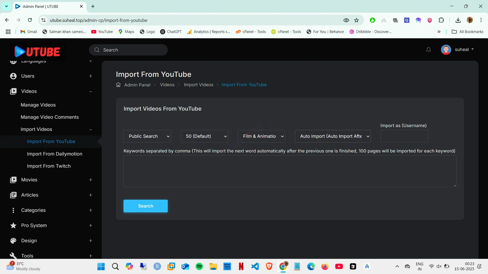Open the ChatGPT bookmark
Viewport: 488px width, 274px height.
(x=171, y=32)
